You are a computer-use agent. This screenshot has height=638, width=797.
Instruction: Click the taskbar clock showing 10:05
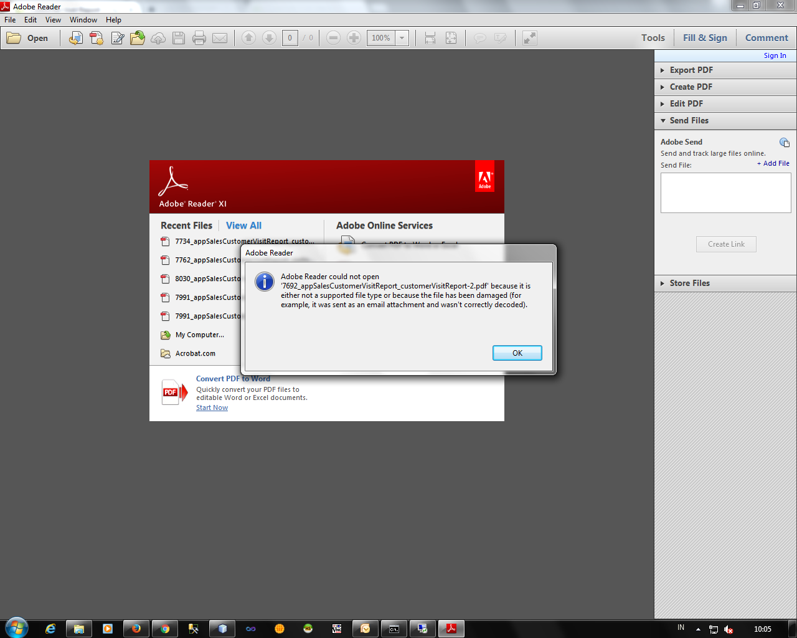tap(763, 629)
